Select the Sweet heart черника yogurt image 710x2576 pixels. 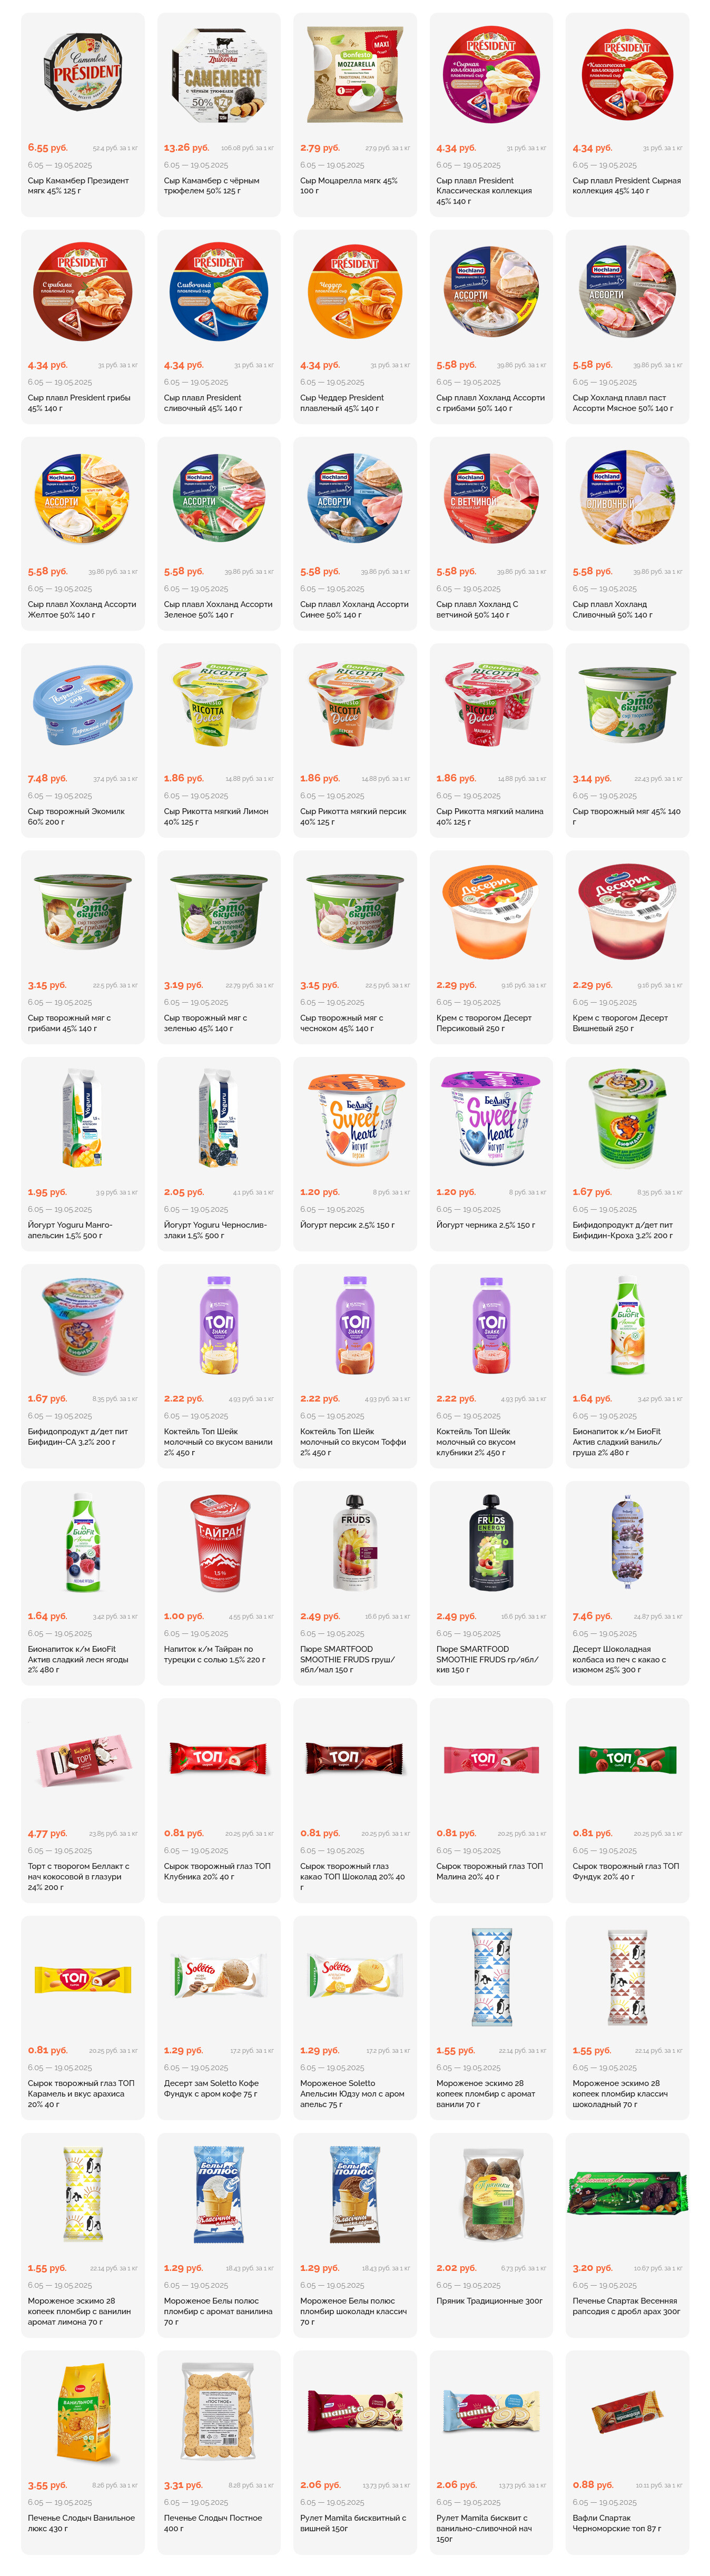coord(491,1119)
